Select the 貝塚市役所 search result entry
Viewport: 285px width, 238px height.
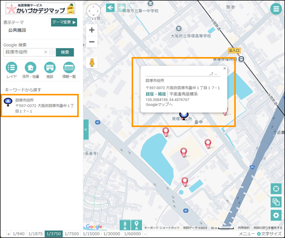pyautogui.click(x=39, y=105)
